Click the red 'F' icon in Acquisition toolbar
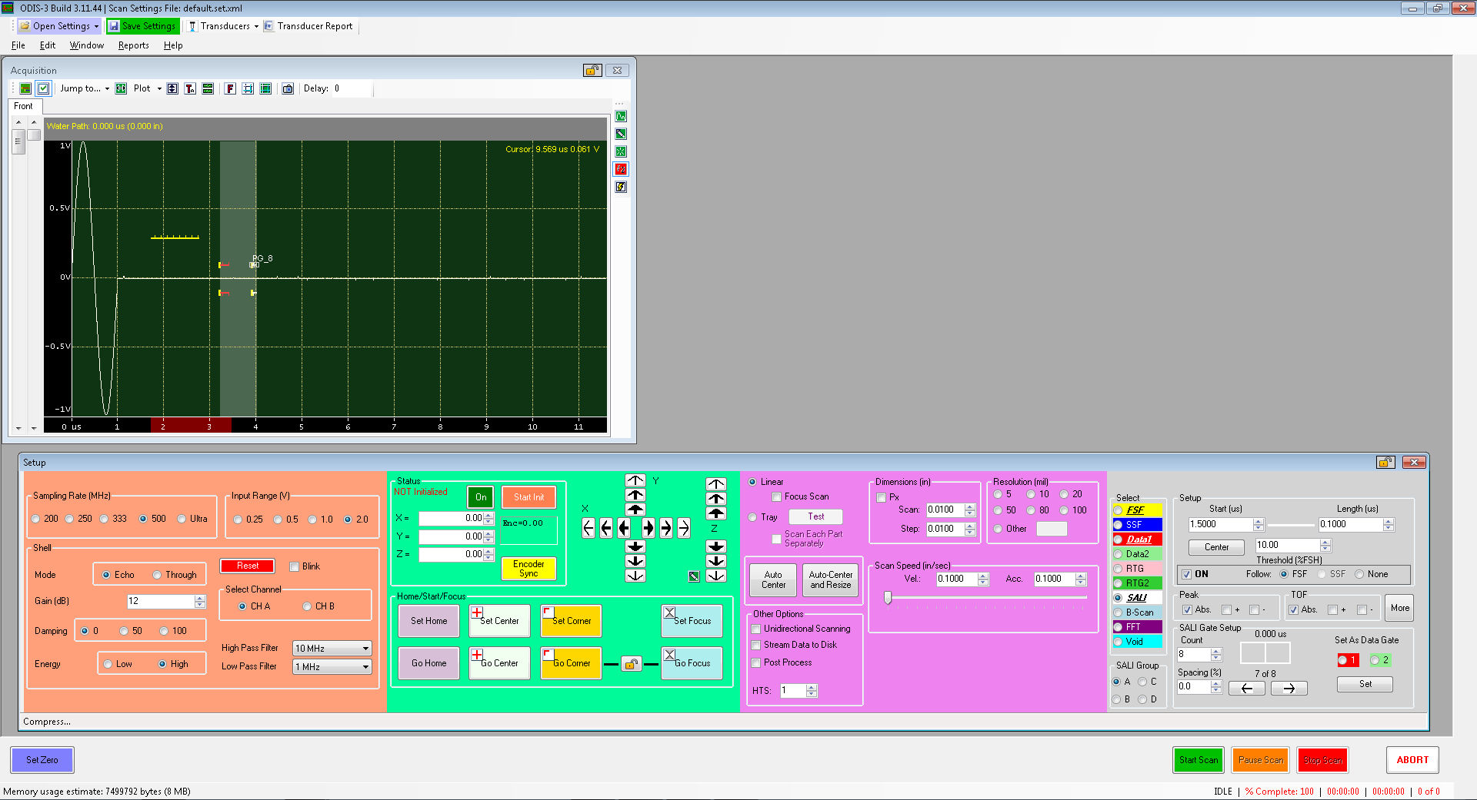 230,89
